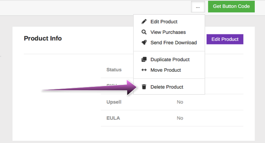Click the magnifier icon beside View Purchases

(144, 32)
